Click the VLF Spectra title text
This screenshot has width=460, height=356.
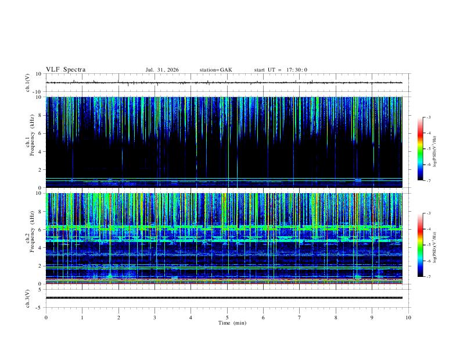66,70
